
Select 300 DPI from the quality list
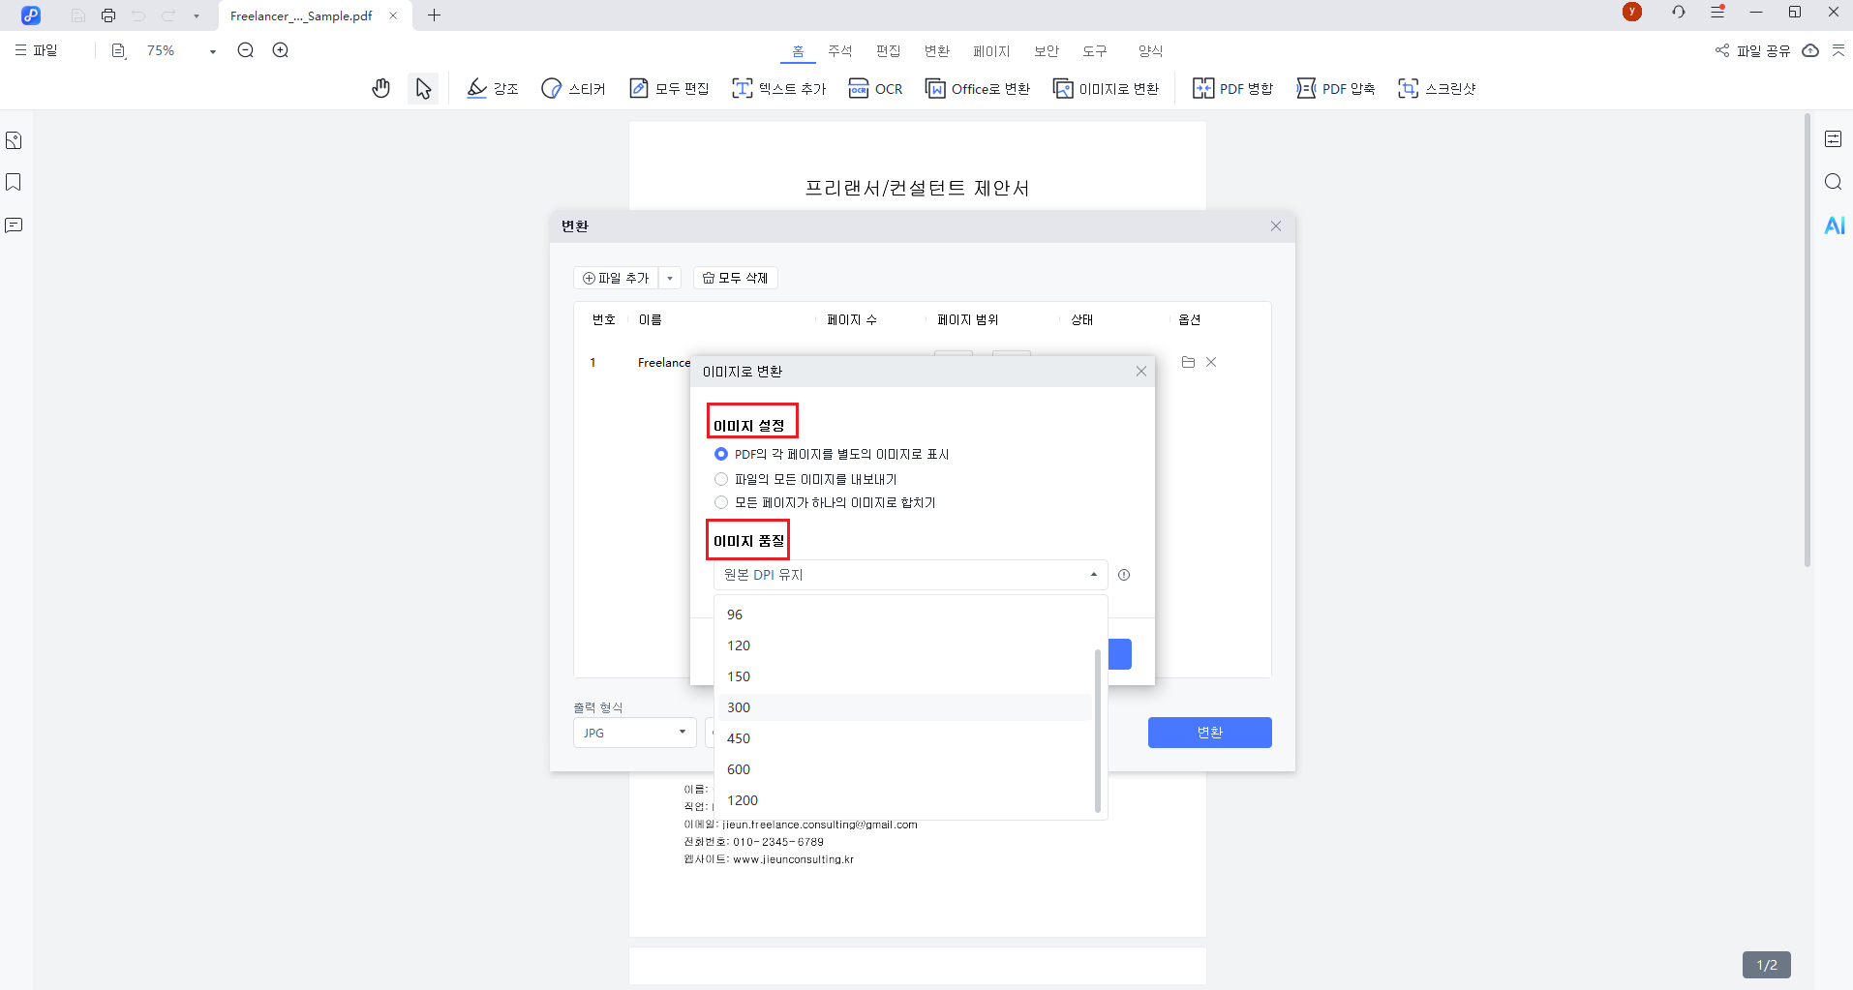pos(738,707)
